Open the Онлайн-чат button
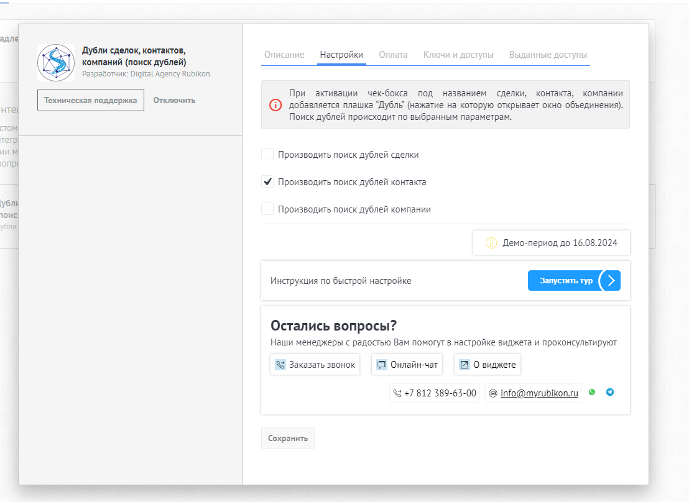 point(407,365)
